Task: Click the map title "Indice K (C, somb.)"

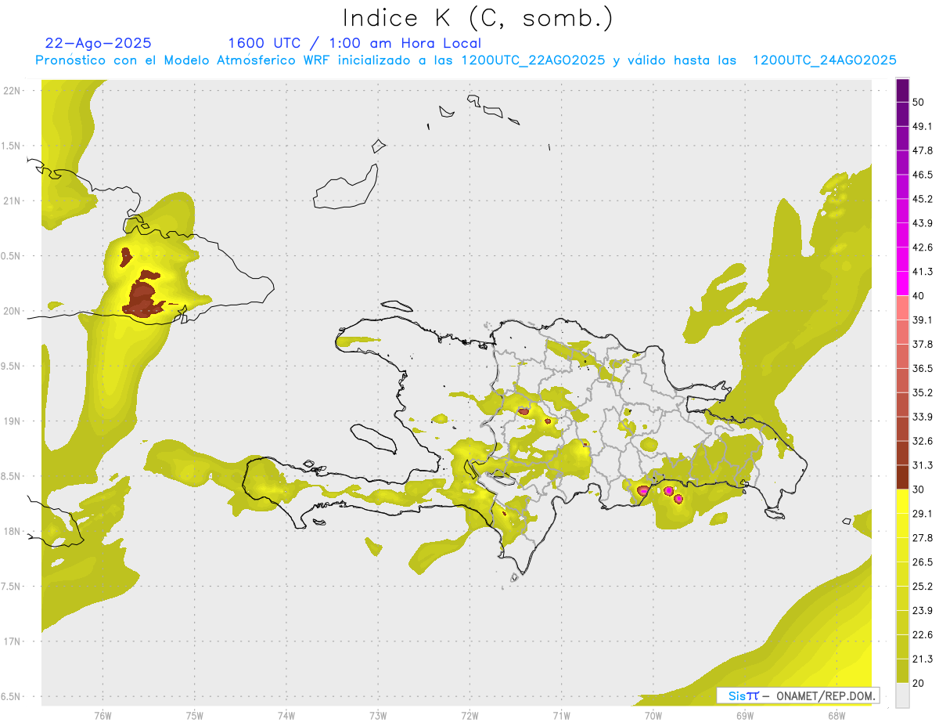Action: click(x=478, y=19)
